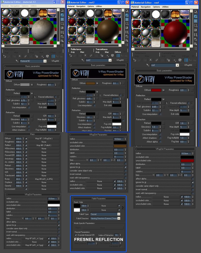Viewport: 201px width, 253px height.
Task: Click Put to Library icon in Material #2 window
Action: (36, 56)
